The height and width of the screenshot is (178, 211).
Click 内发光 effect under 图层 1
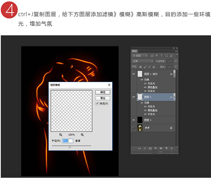click(151, 107)
